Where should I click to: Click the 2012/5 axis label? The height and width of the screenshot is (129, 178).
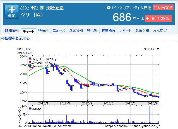(x=65, y=103)
